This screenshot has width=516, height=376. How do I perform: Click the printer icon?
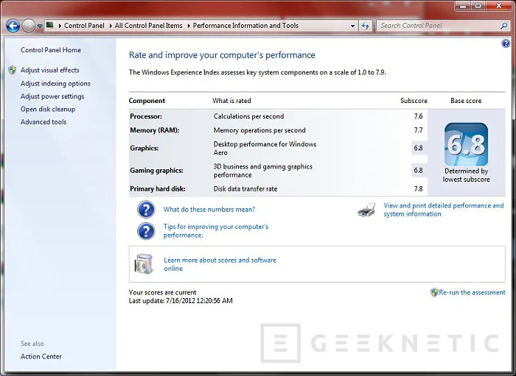tap(366, 210)
